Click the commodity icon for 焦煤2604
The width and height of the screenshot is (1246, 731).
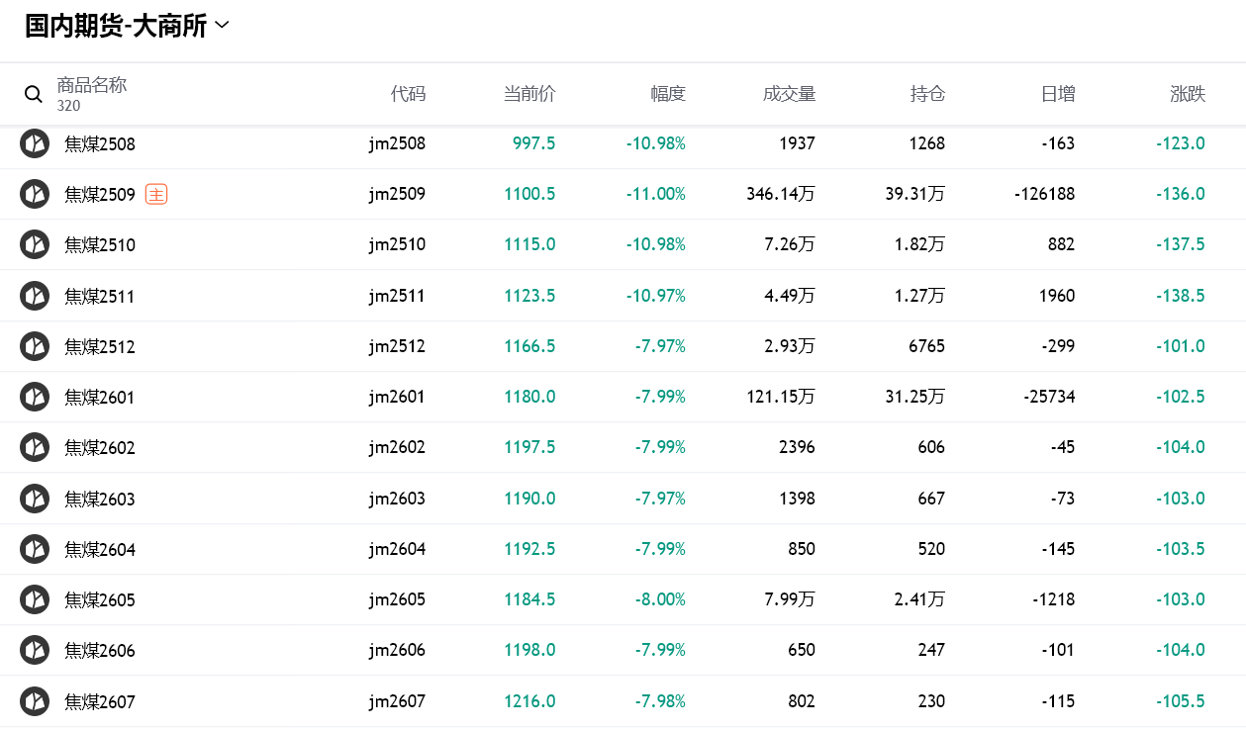click(35, 549)
